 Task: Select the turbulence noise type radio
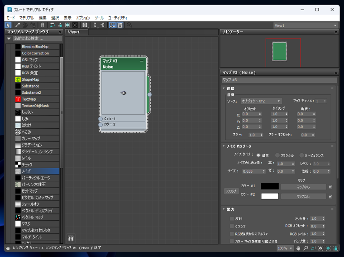[x=301, y=155]
